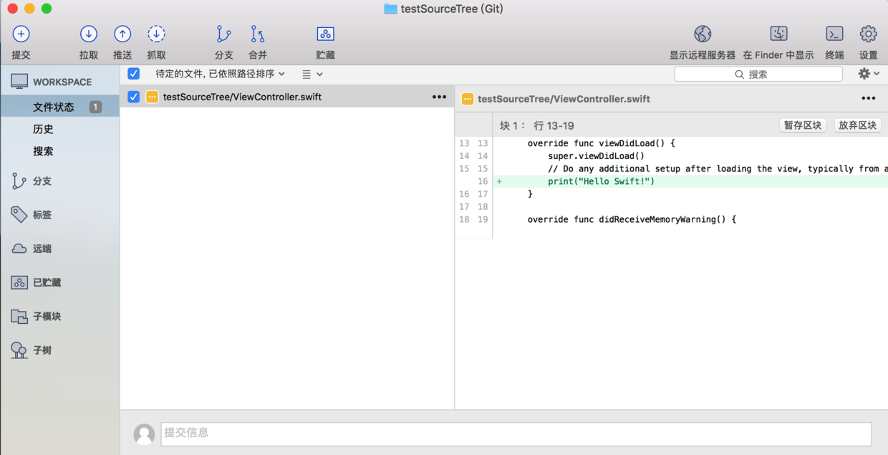Click the 子树 tree icon in sidebar
Viewport: 888px width, 455px height.
click(x=19, y=350)
